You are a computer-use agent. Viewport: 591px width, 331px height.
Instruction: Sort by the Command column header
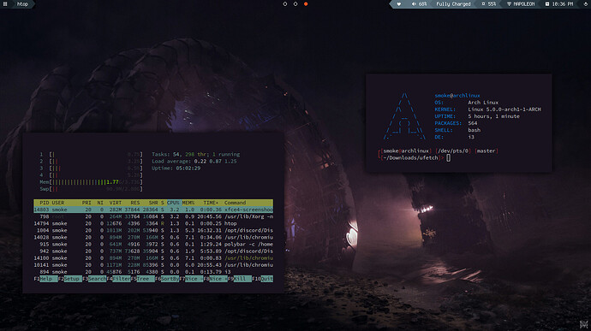click(235, 203)
